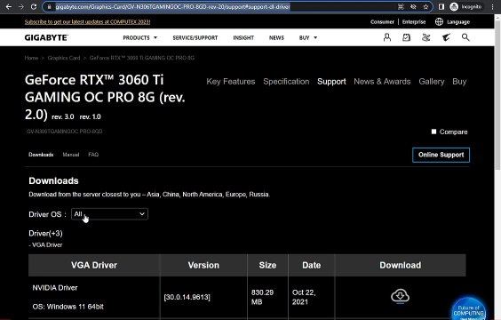
Task: Click the globe Language icon
Action: [439, 21]
